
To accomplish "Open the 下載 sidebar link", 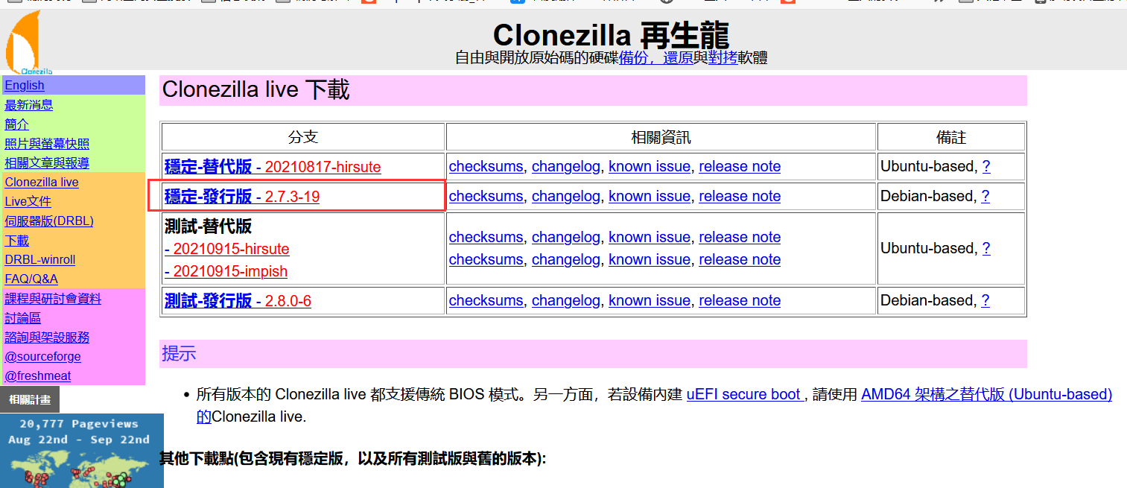I will (x=16, y=241).
